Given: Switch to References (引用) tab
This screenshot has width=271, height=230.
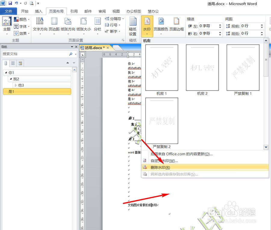Looking at the screenshot, I should pos(74,11).
